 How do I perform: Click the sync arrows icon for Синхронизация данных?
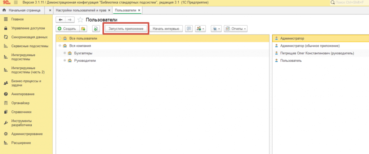pyautogui.click(x=6, y=37)
